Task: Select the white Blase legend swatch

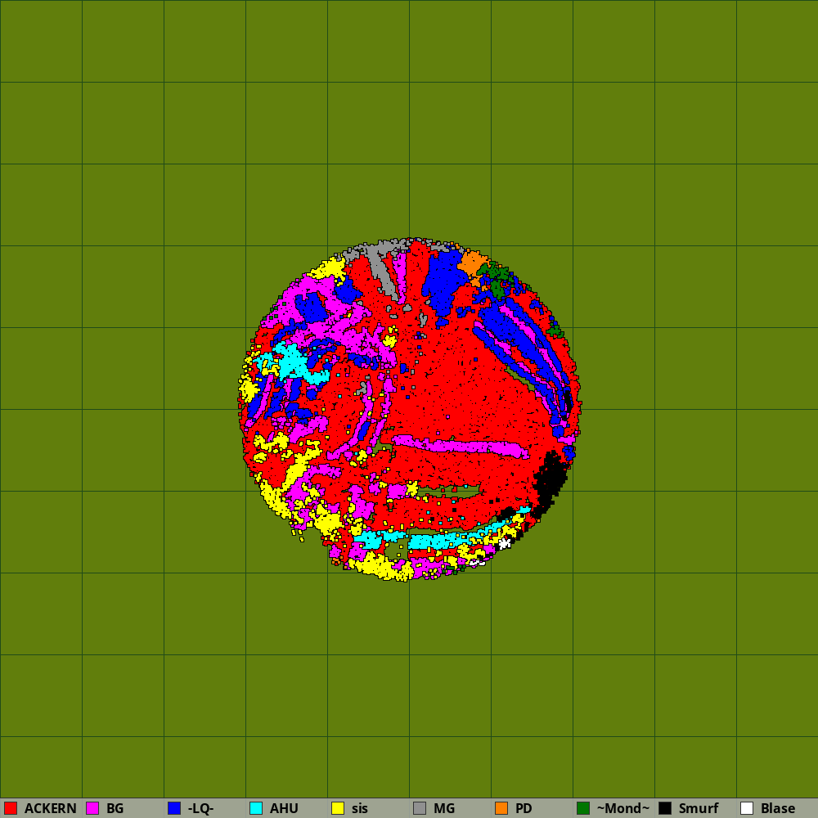Action: 747,808
